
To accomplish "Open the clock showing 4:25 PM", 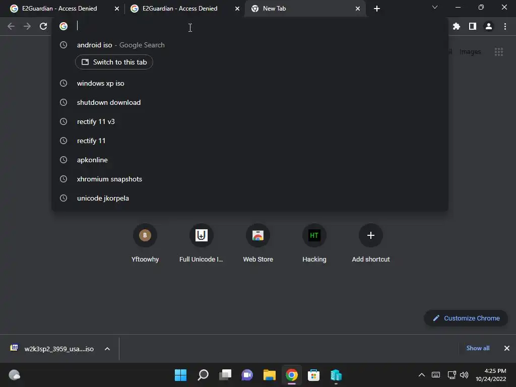I will [491, 375].
